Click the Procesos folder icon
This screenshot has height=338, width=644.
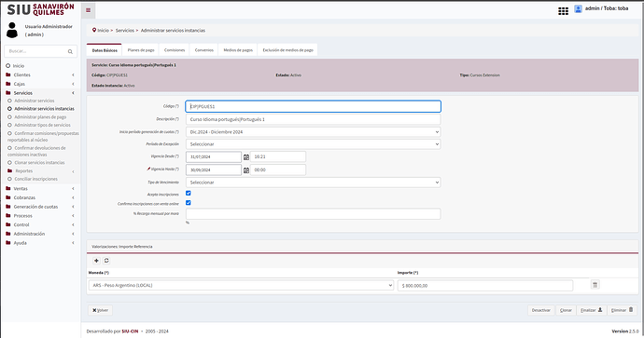point(8,215)
